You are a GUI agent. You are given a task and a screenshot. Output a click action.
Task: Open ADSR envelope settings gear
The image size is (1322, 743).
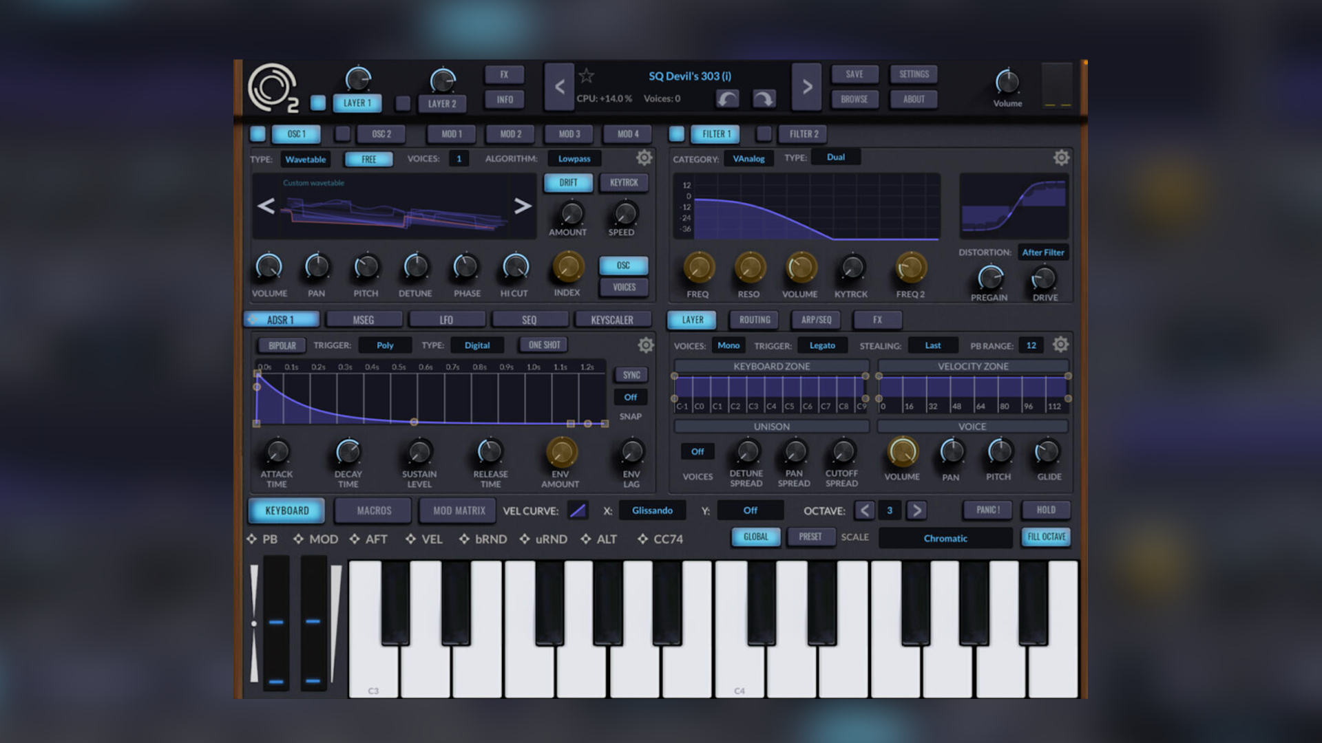point(645,345)
